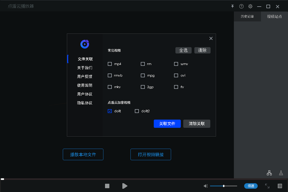Viewport: 288px width, 192px height.
Task: Enable the mp4 file association checkbox
Action: (x=110, y=64)
